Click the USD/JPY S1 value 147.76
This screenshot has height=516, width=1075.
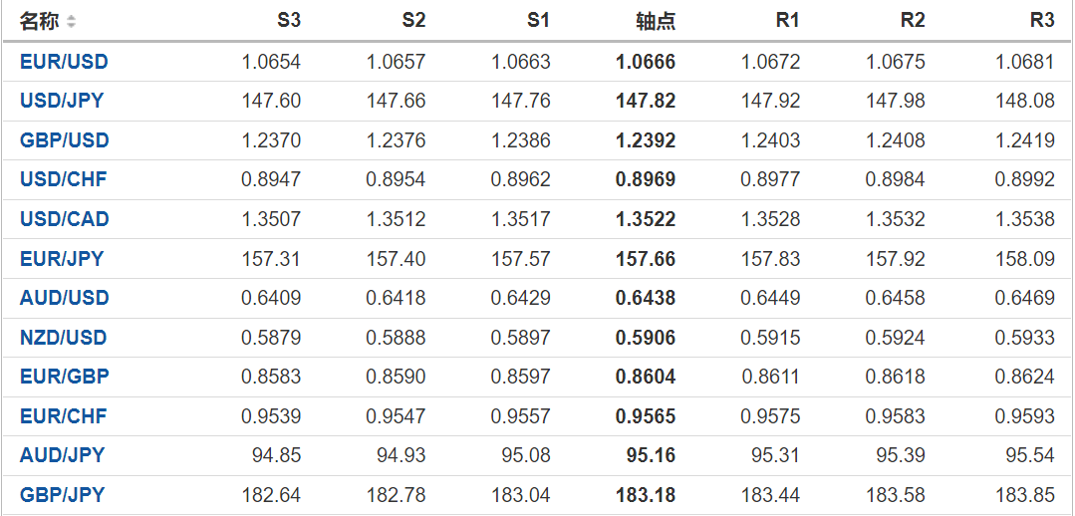click(x=520, y=101)
